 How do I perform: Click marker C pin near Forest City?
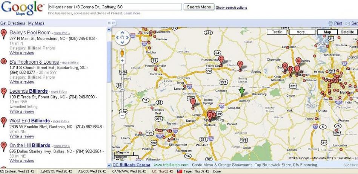221,60
